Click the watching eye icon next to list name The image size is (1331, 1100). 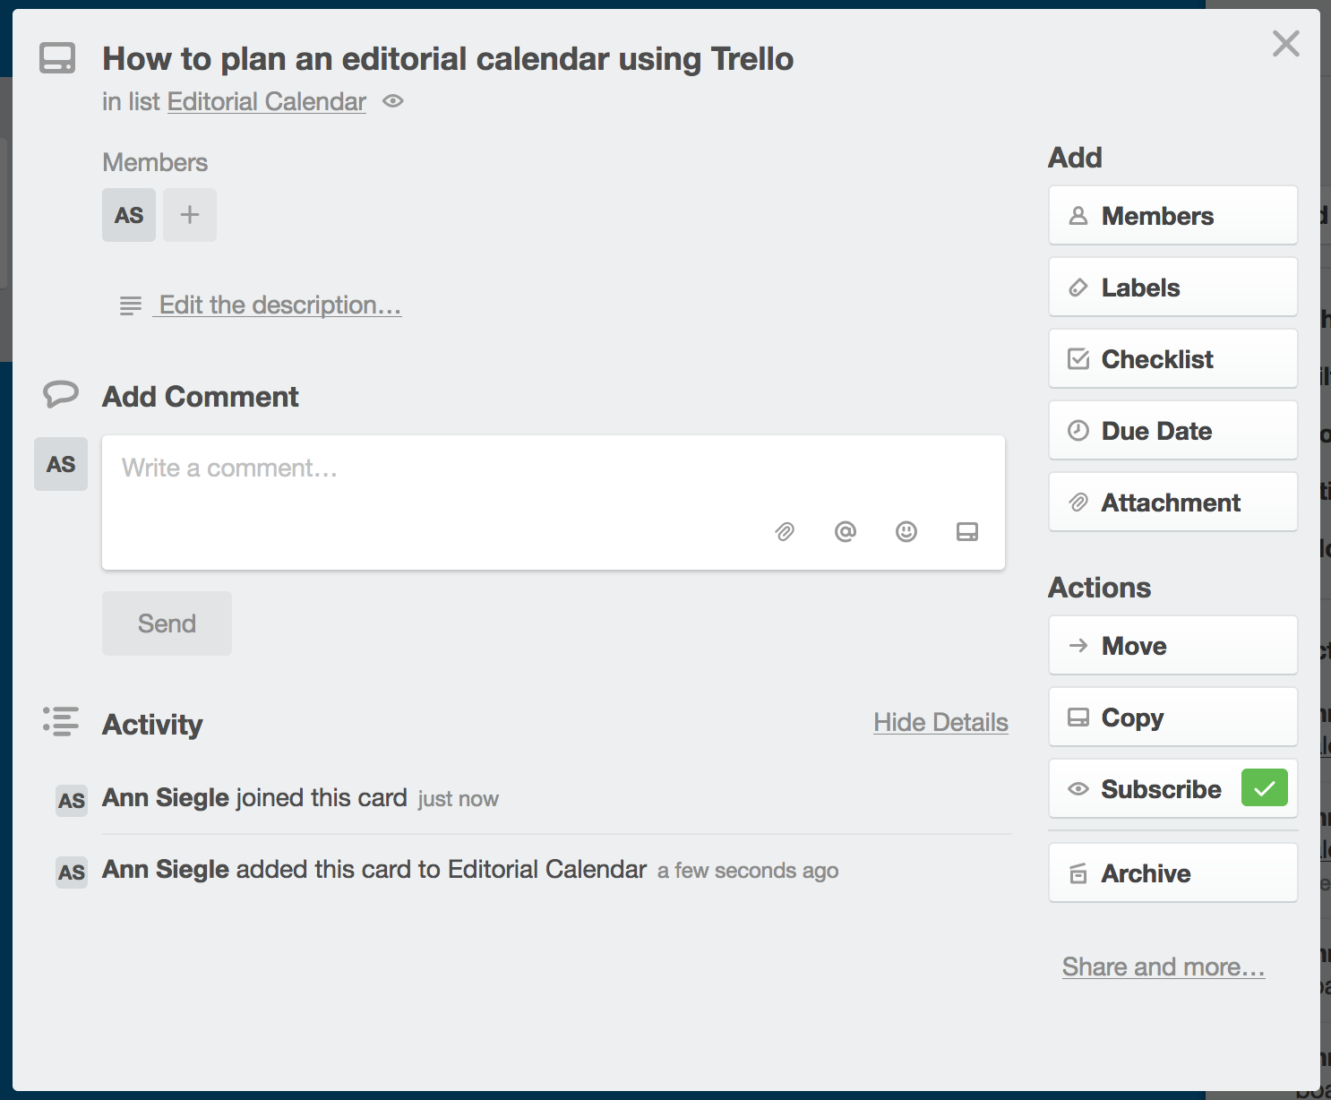[393, 101]
